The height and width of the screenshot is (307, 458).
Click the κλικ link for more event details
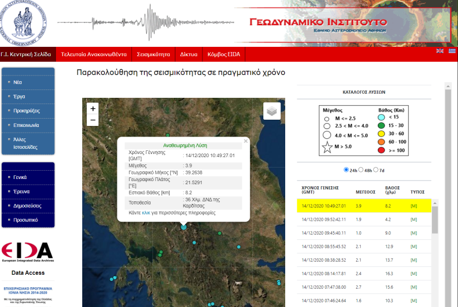click(x=145, y=212)
